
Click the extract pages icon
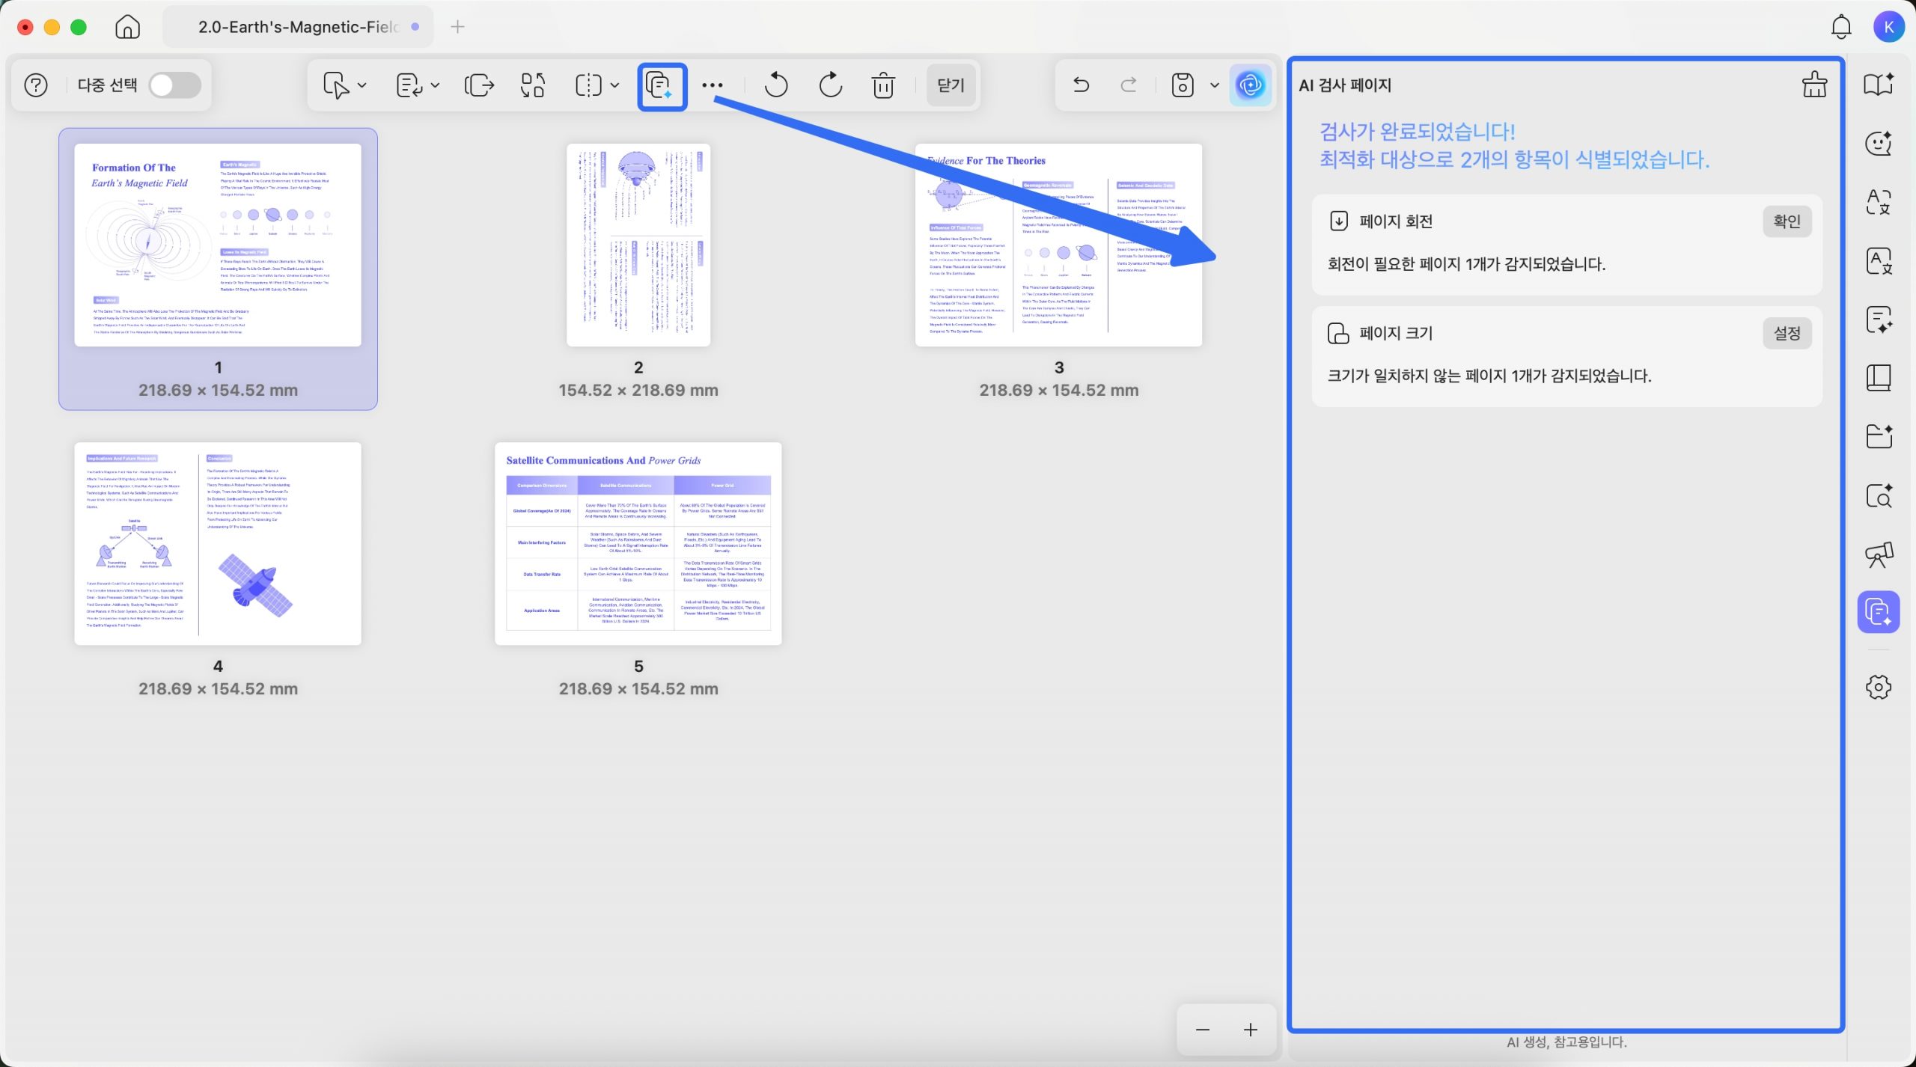479,85
